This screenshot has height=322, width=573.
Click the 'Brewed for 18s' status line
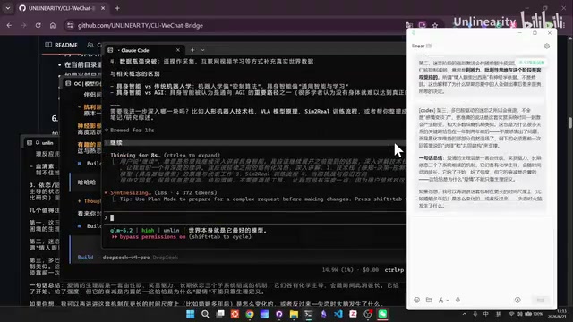click(x=132, y=130)
